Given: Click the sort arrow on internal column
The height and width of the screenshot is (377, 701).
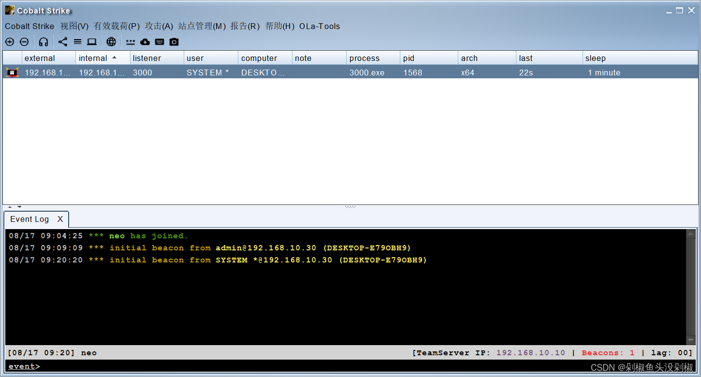Looking at the screenshot, I should pos(114,57).
